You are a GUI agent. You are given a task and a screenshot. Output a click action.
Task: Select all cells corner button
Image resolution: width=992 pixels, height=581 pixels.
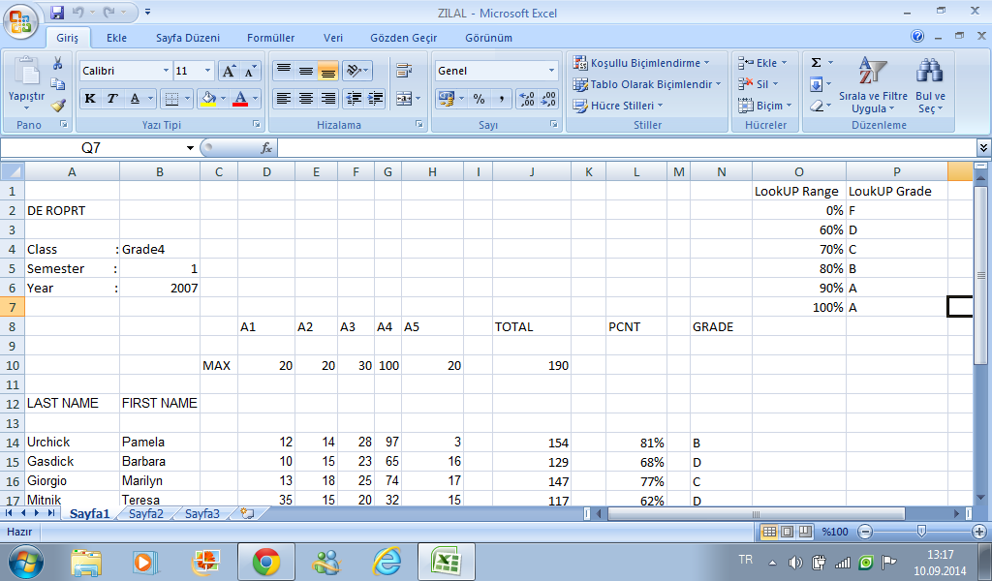[x=13, y=171]
